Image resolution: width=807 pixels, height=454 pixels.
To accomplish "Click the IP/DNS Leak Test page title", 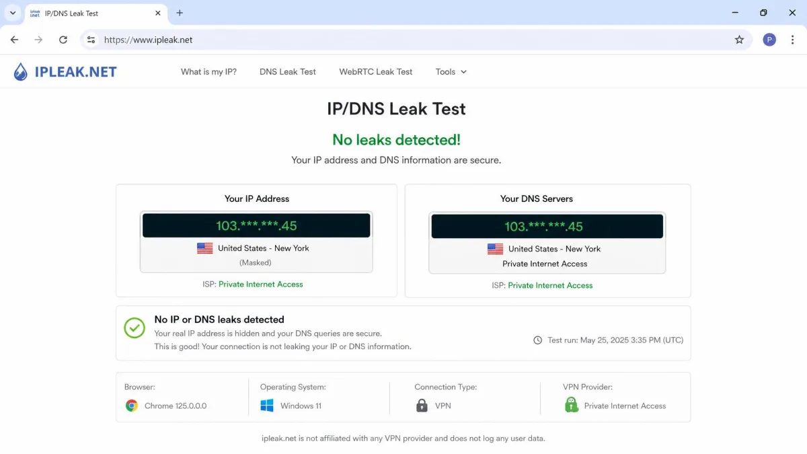I will pos(397,109).
